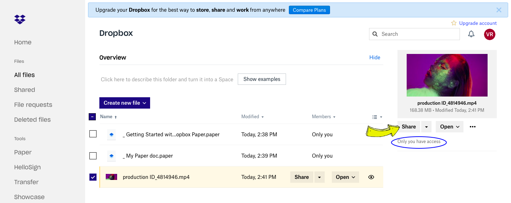Click the Upgrade account star icon
Viewport: 511px width, 203px height.
pos(454,23)
